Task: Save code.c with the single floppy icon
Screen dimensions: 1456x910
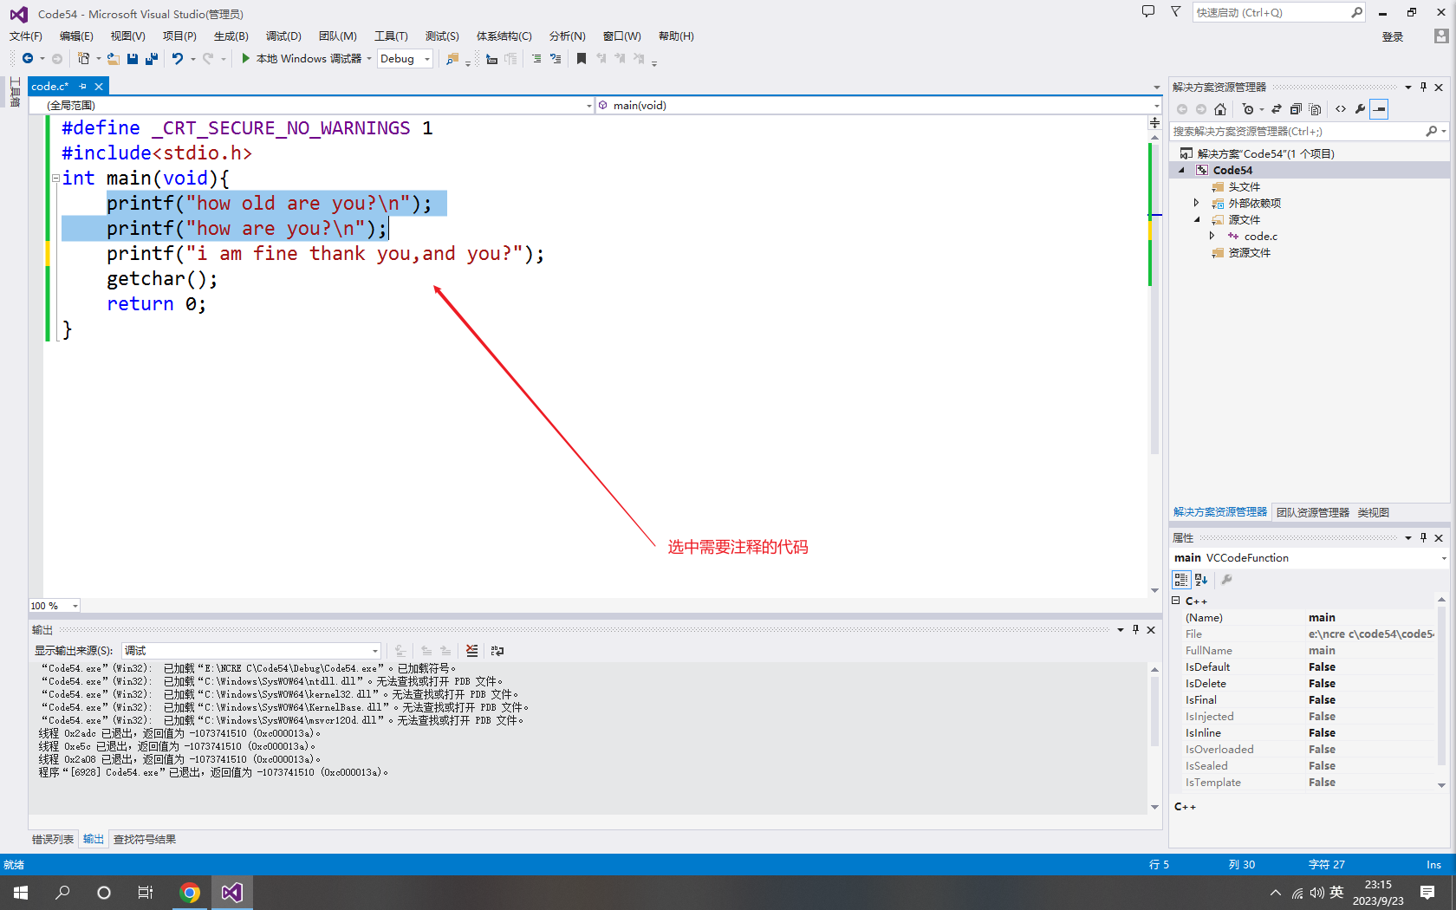Action: click(x=133, y=58)
